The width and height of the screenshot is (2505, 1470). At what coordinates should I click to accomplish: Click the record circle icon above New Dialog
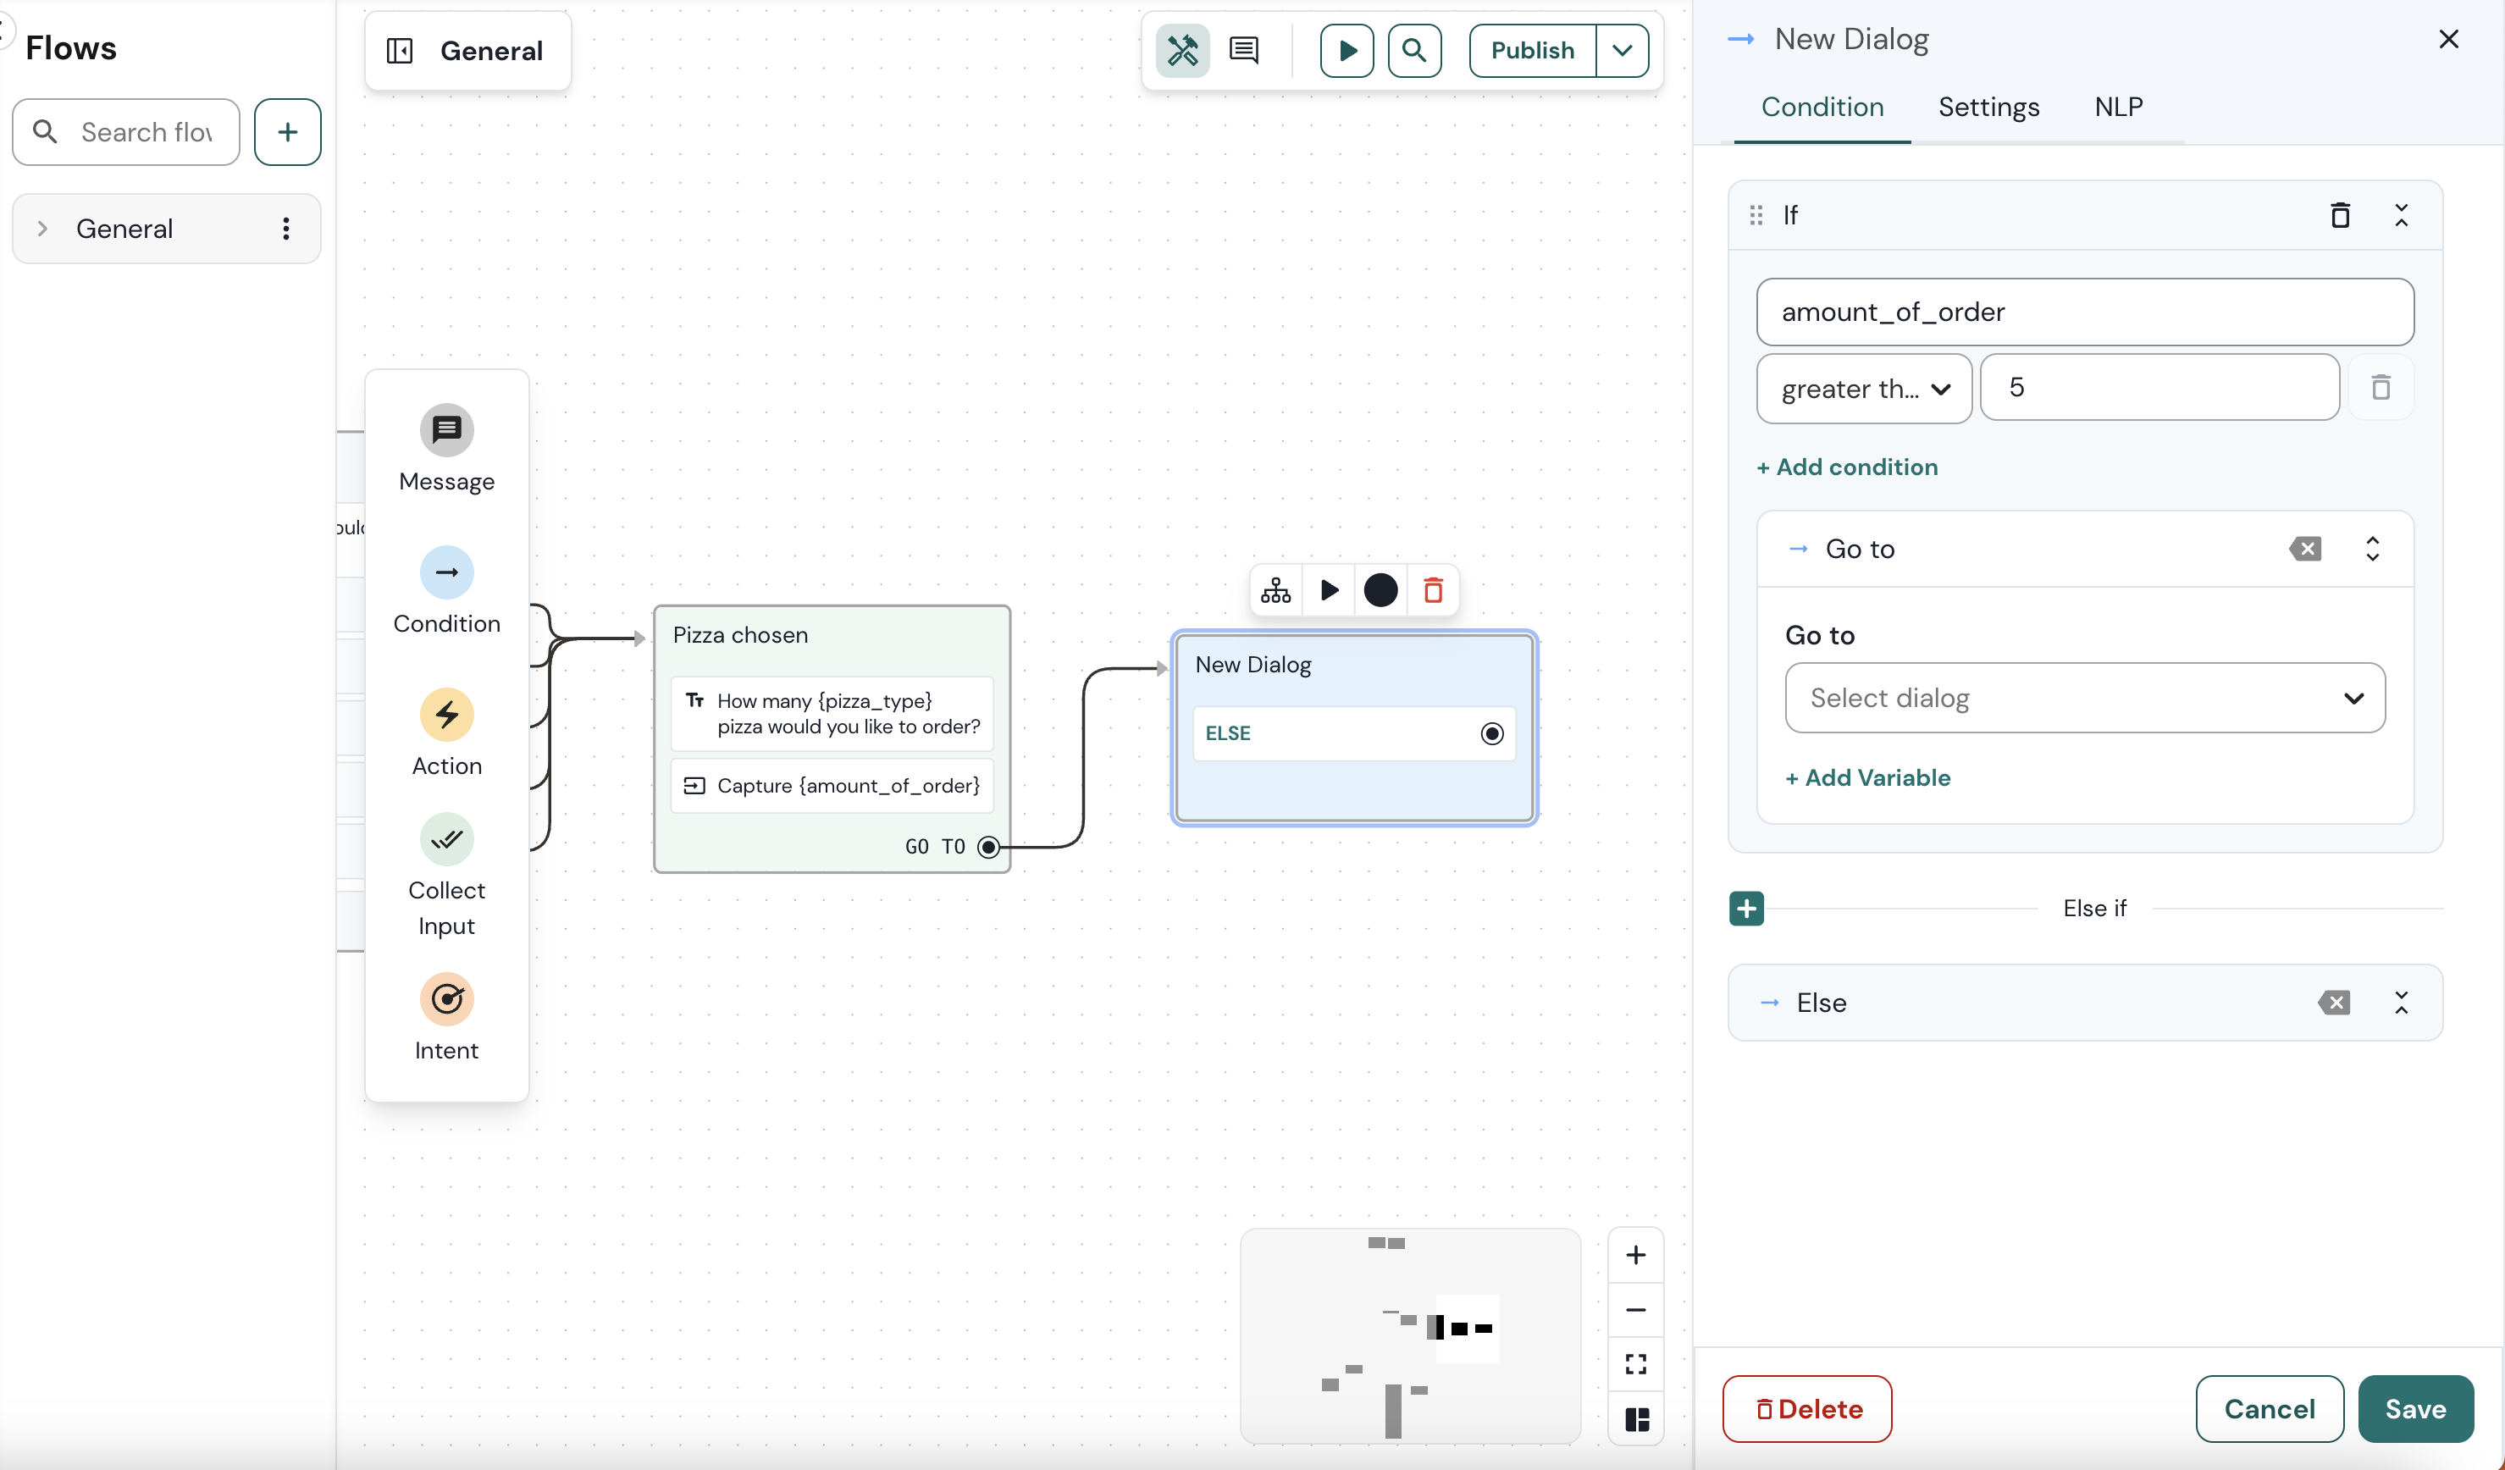pos(1380,589)
